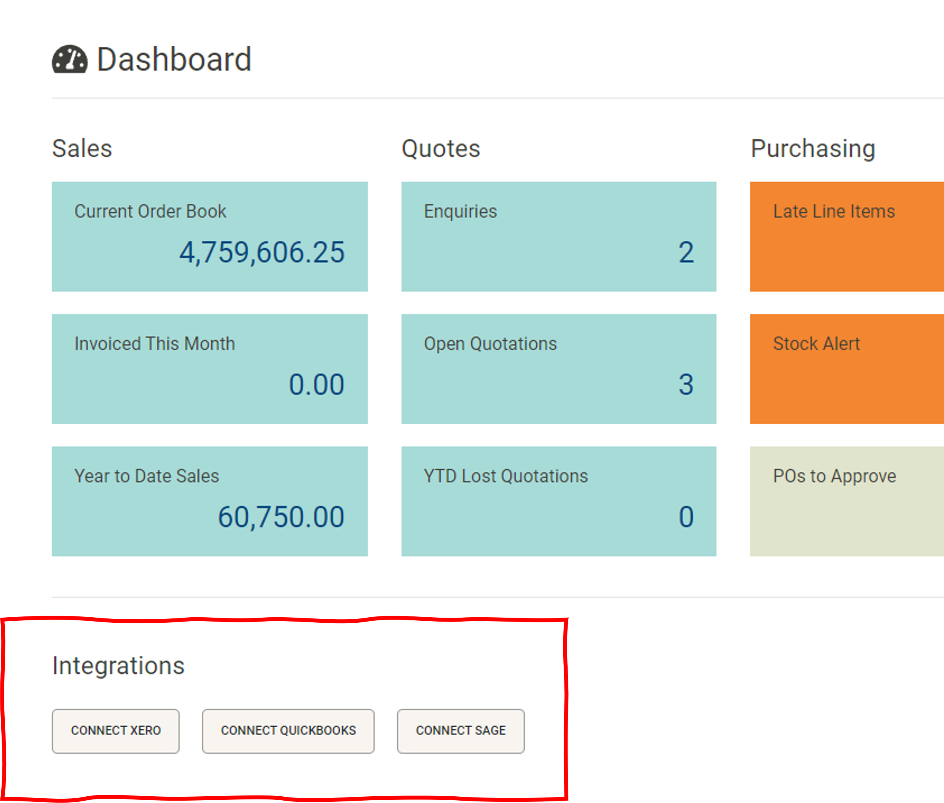Check the YTD Lost Quotations tile
Image resolution: width=944 pixels, height=803 pixels.
tap(559, 501)
